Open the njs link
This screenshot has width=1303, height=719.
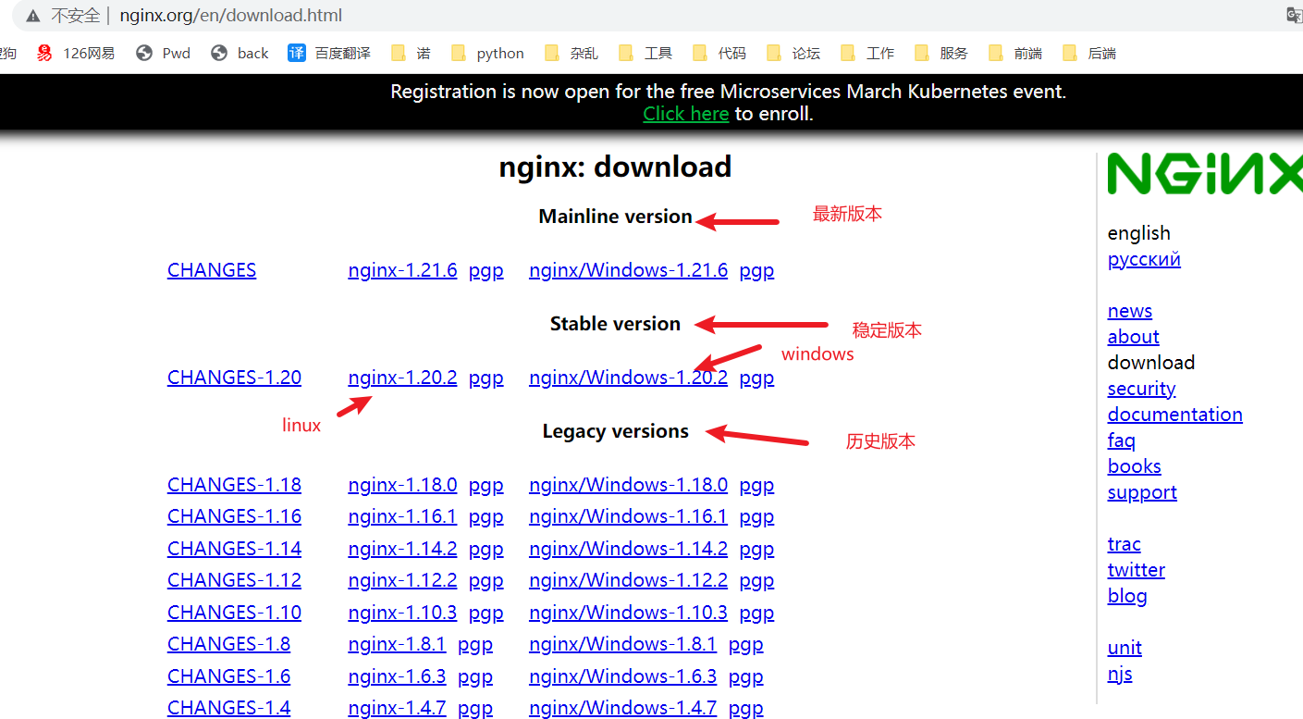1120,674
